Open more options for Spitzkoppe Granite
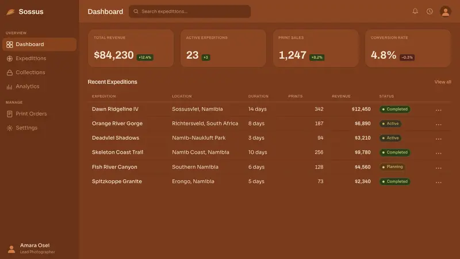460x259 pixels. 438,182
